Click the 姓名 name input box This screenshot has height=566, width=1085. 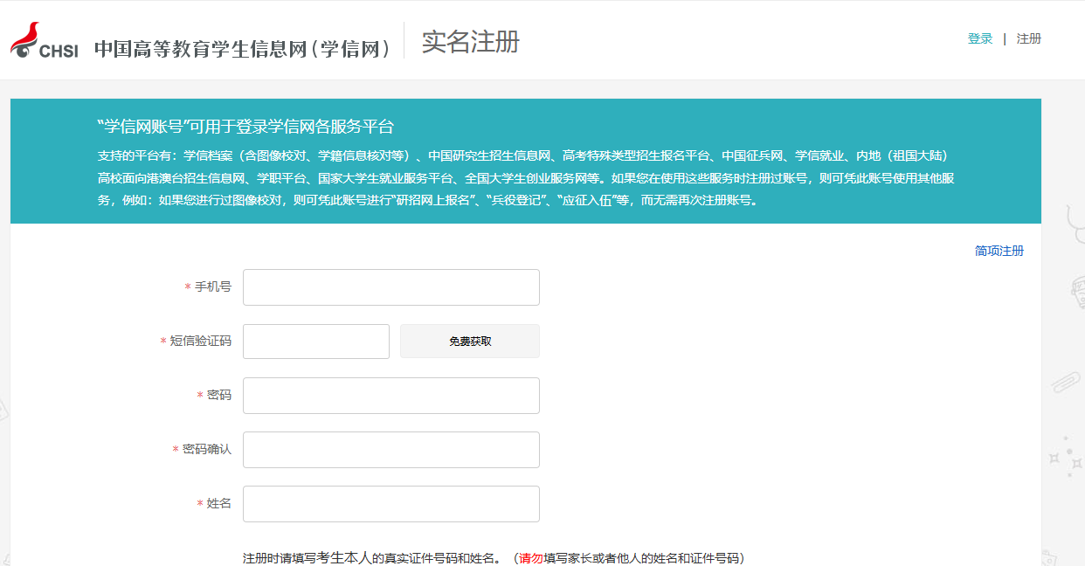390,504
